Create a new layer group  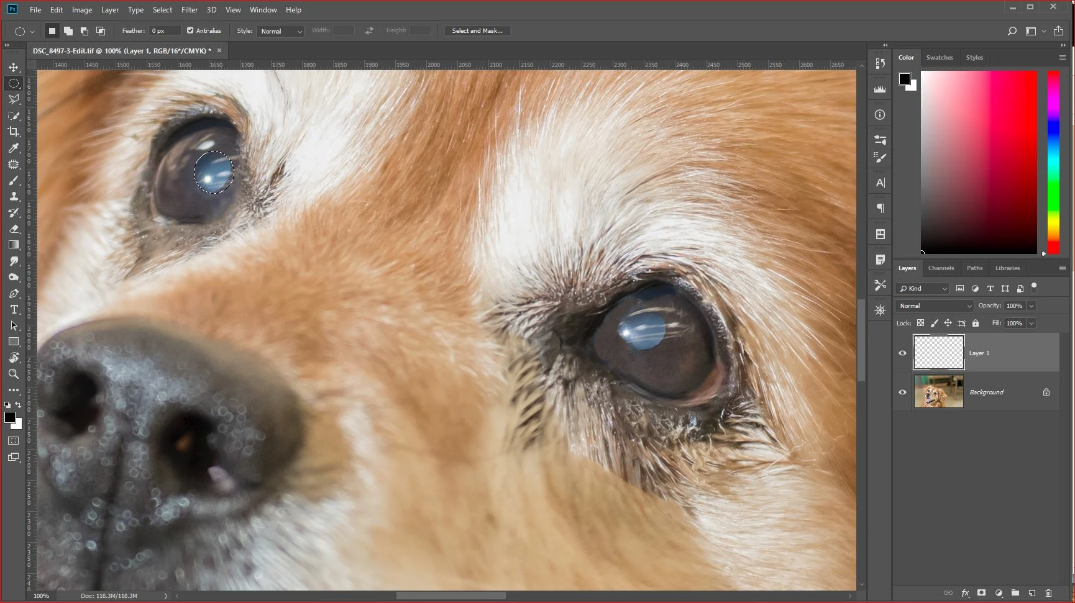[x=1015, y=593]
